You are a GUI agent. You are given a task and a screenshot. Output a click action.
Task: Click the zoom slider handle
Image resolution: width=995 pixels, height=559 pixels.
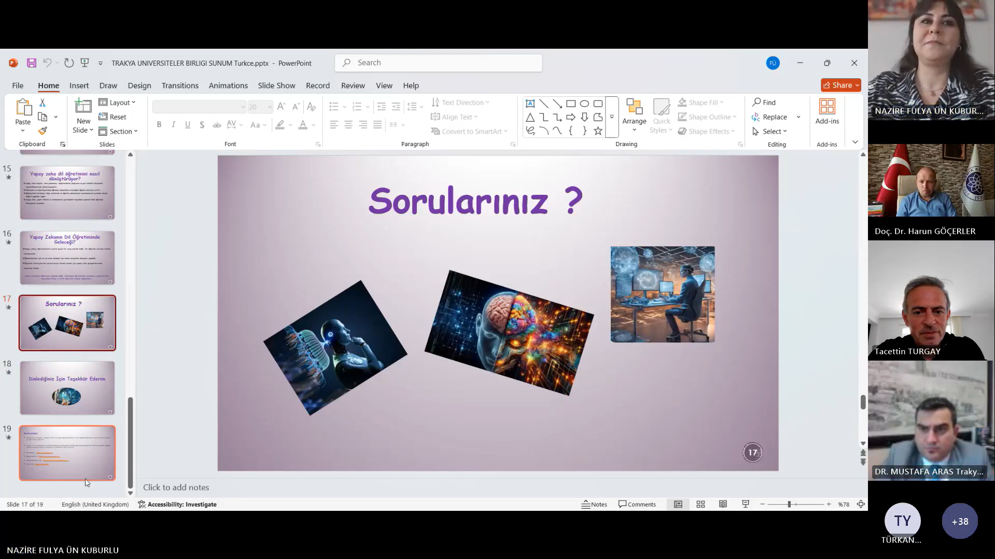789,504
